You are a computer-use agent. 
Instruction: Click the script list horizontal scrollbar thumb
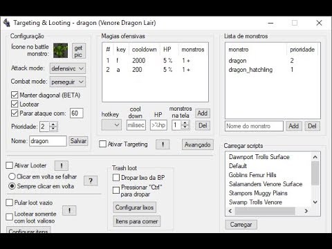(x=265, y=211)
